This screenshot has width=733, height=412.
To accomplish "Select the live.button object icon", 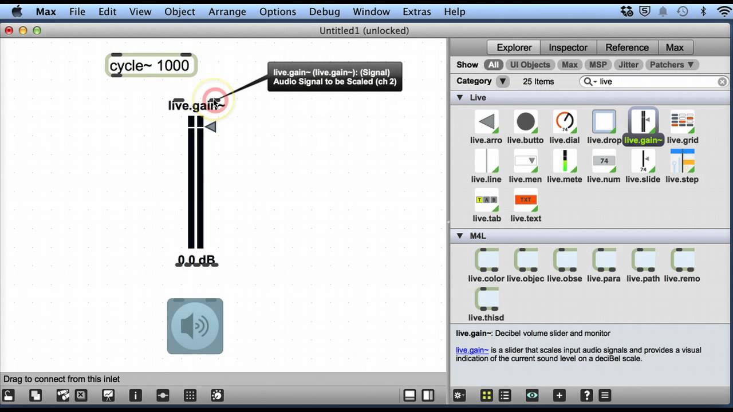I will pos(526,121).
